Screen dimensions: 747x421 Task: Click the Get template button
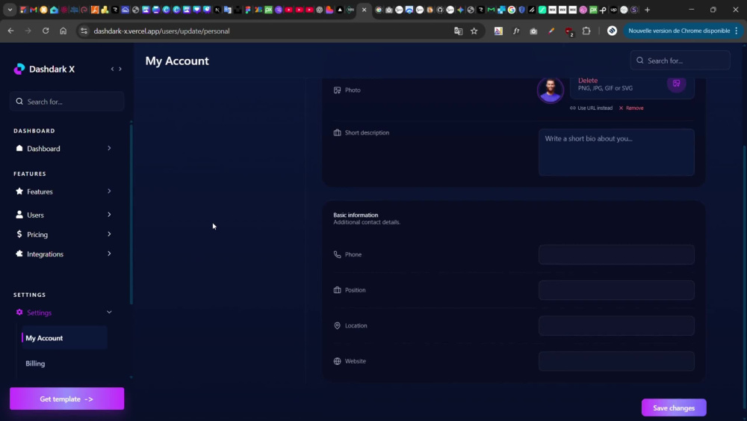(x=66, y=399)
